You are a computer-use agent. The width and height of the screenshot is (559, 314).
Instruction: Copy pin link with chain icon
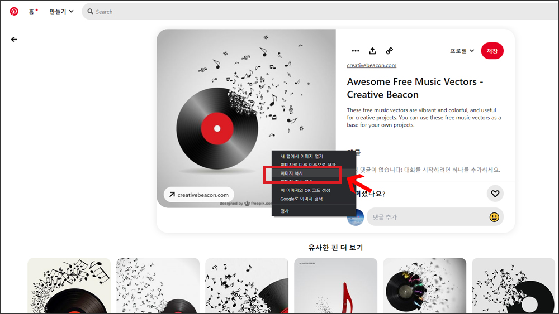389,51
